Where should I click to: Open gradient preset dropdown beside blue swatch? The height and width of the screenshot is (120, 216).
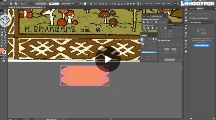point(145,39)
